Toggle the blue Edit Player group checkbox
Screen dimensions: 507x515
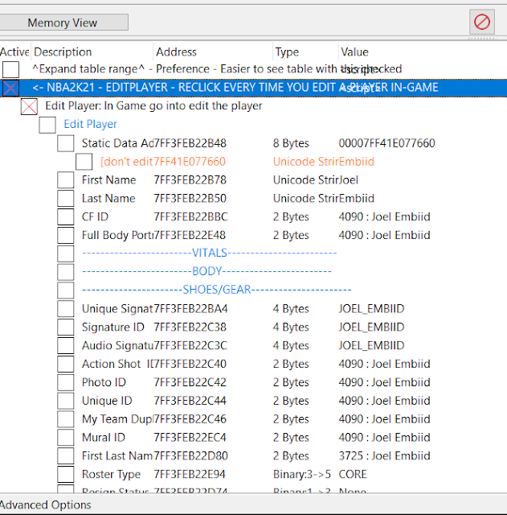pos(47,125)
